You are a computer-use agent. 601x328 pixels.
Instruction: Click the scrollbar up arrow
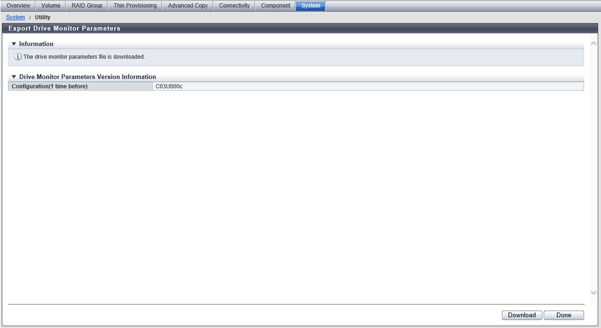pos(593,44)
